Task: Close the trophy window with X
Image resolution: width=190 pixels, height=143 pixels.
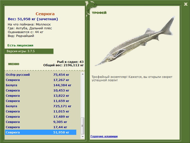Action: click(186, 4)
